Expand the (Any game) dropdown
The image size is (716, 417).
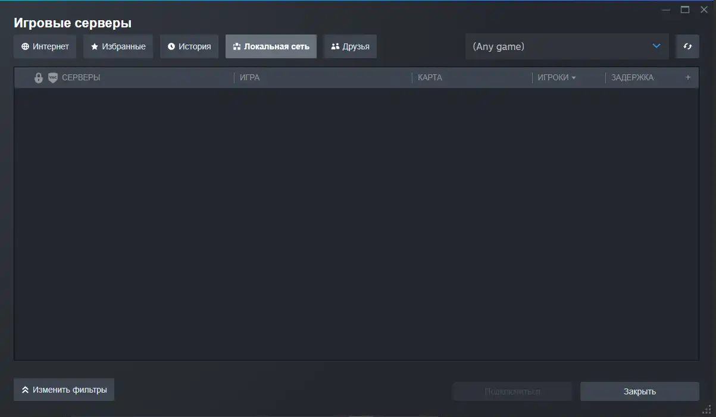tap(567, 46)
